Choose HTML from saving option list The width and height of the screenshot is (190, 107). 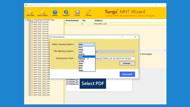pyautogui.click(x=87, y=61)
